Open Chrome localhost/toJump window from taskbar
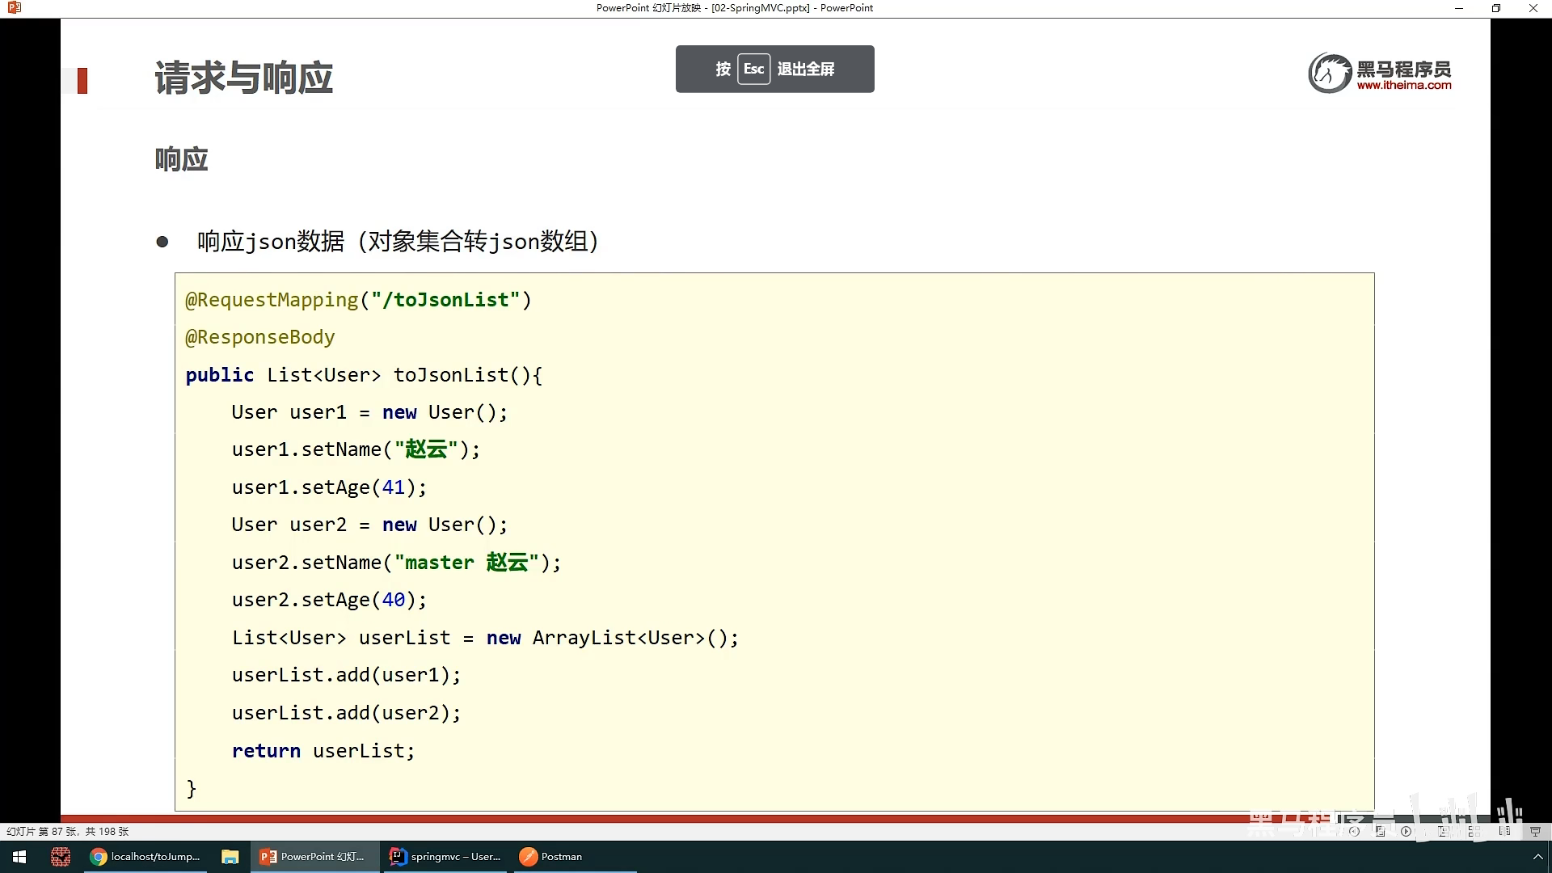Viewport: 1552px width, 873px height. (x=145, y=857)
